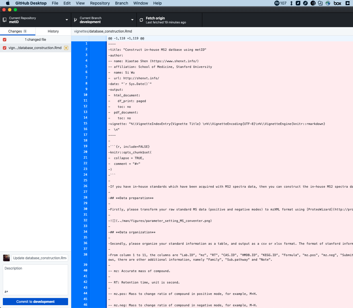Open the Repository menu in menu bar

coord(100,3)
